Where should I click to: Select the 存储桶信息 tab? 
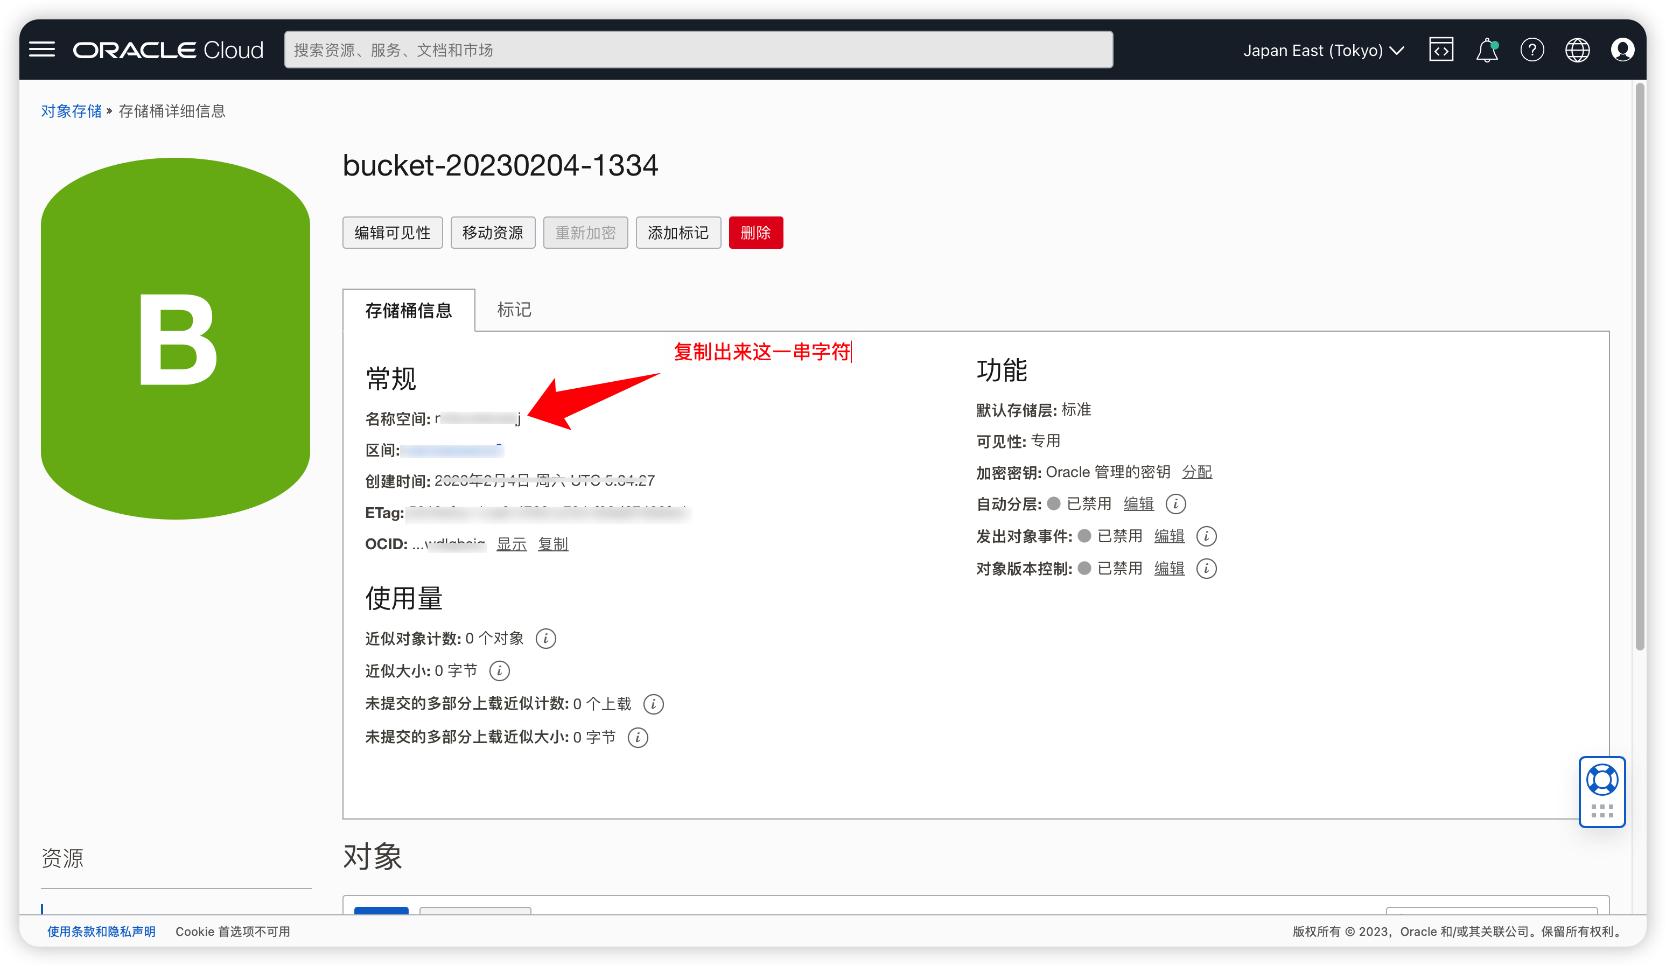[x=408, y=311]
